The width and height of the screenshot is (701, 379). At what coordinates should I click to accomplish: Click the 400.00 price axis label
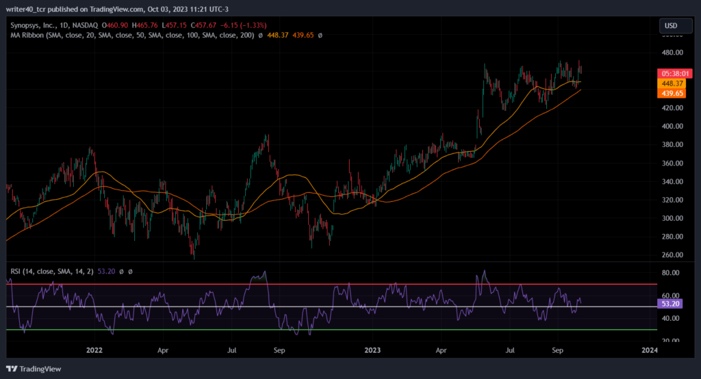pyautogui.click(x=672, y=126)
